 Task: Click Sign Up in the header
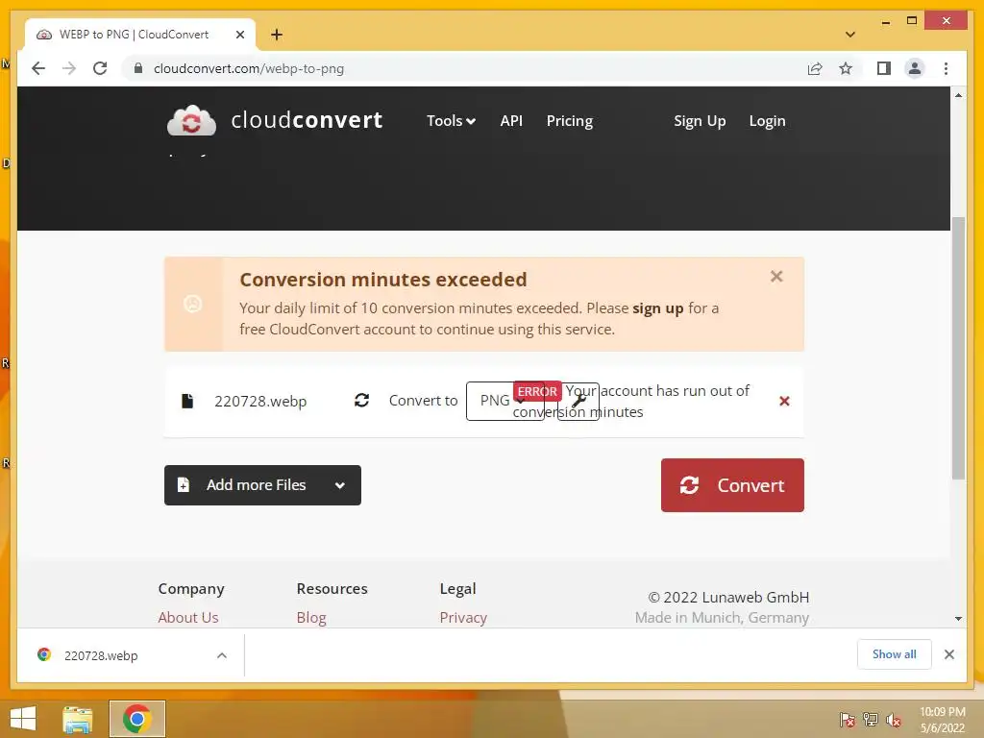(700, 120)
